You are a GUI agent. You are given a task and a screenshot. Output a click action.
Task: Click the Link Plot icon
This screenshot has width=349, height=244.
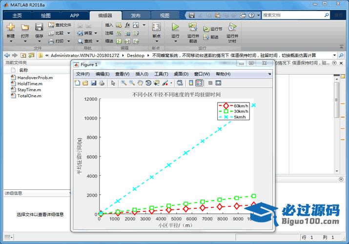point(180,83)
